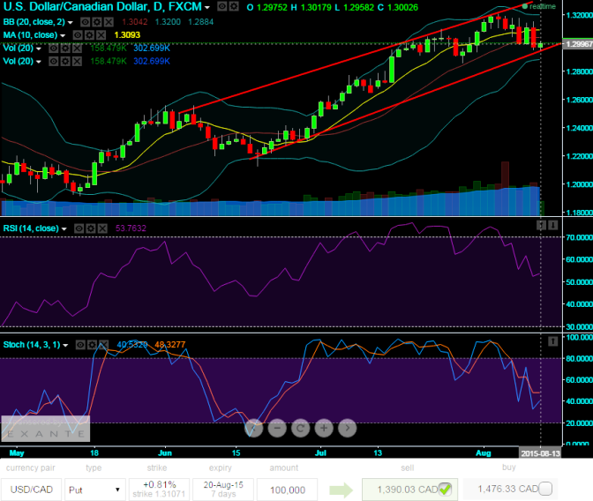Click the realtime status indicator

click(539, 6)
